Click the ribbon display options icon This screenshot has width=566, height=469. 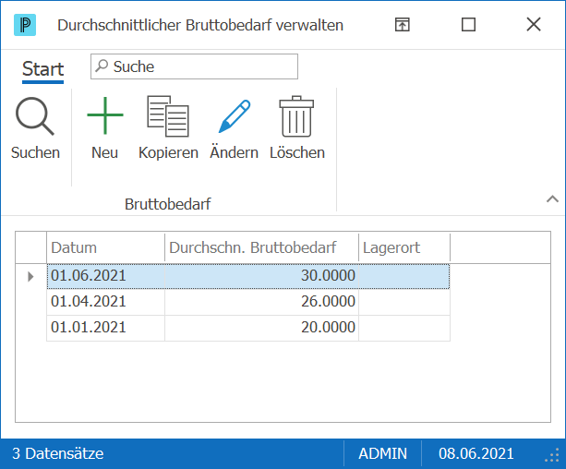click(403, 25)
